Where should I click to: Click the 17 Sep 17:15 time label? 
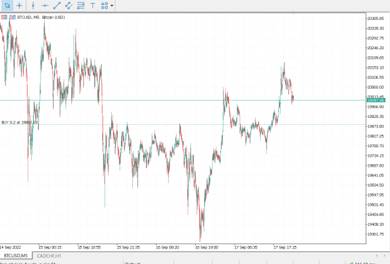[x=285, y=247]
